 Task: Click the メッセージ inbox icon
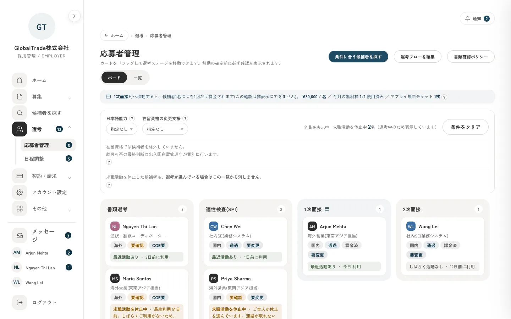tap(20, 235)
